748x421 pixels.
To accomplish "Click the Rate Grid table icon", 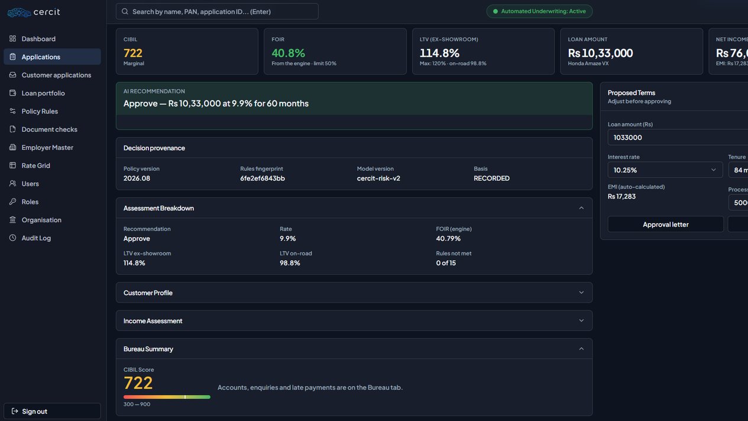I will pos(12,166).
